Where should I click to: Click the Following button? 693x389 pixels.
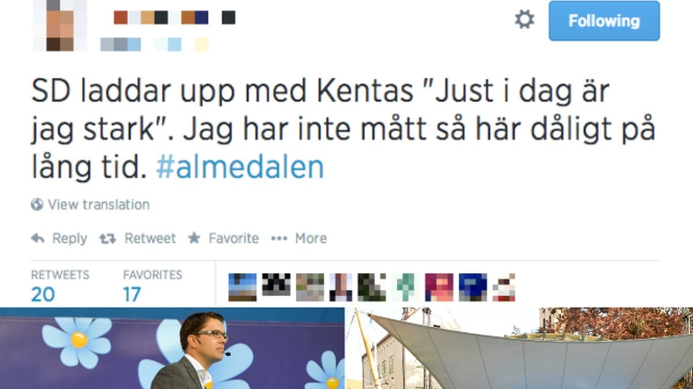[604, 21]
